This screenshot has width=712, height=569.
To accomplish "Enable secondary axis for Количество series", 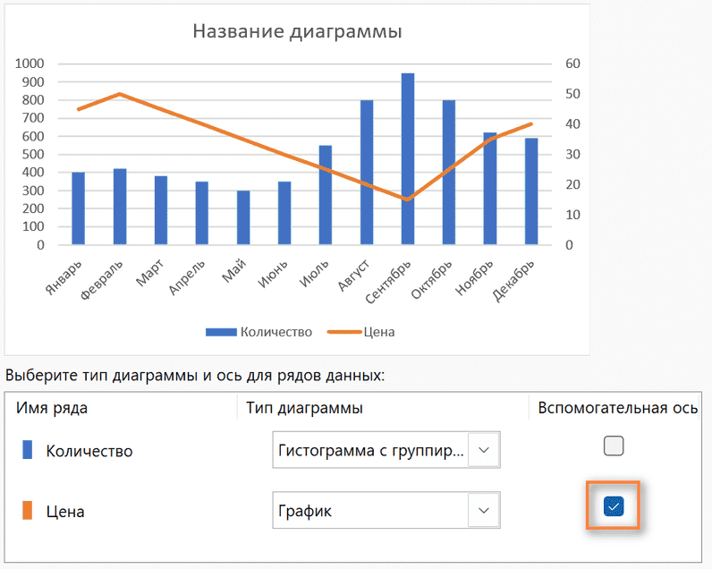I will [x=614, y=446].
